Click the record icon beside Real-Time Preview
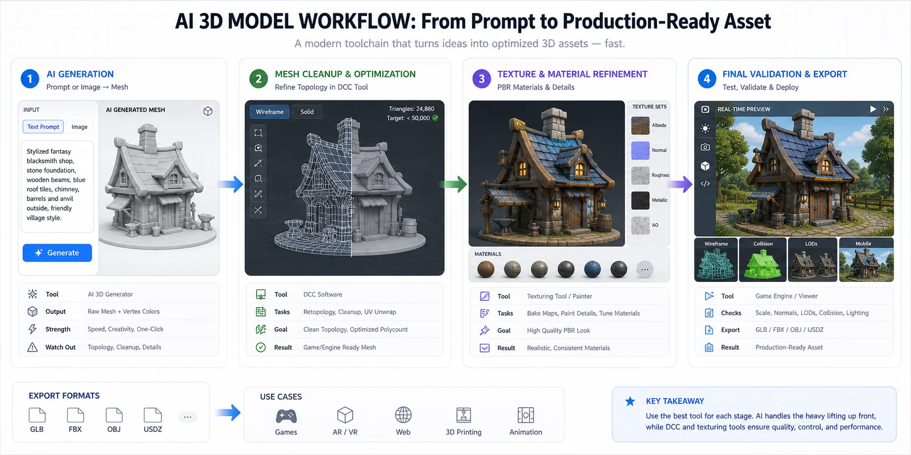Image resolution: width=911 pixels, height=455 pixels. [706, 109]
